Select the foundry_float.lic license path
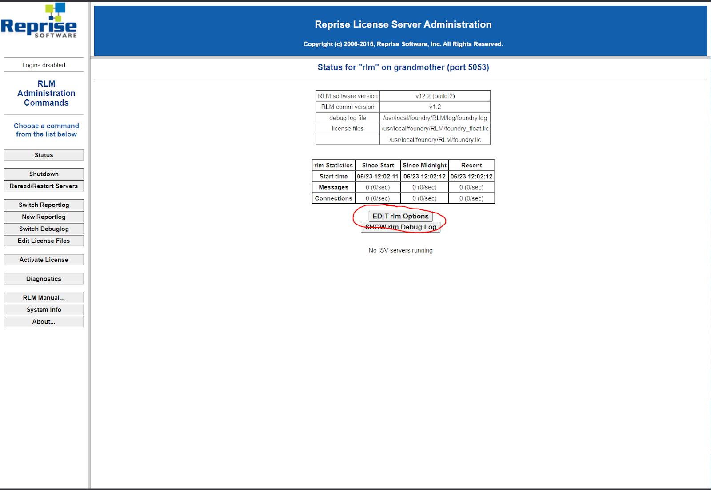The height and width of the screenshot is (490, 711). point(435,129)
